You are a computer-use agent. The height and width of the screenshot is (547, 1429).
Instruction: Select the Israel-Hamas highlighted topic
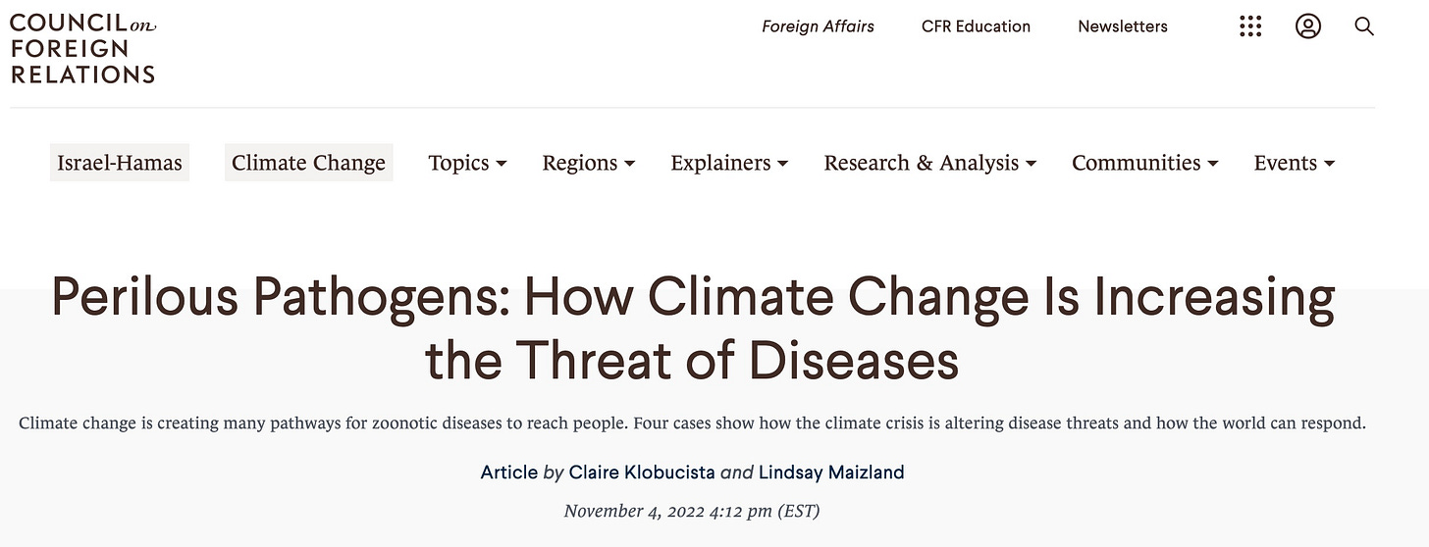point(120,163)
